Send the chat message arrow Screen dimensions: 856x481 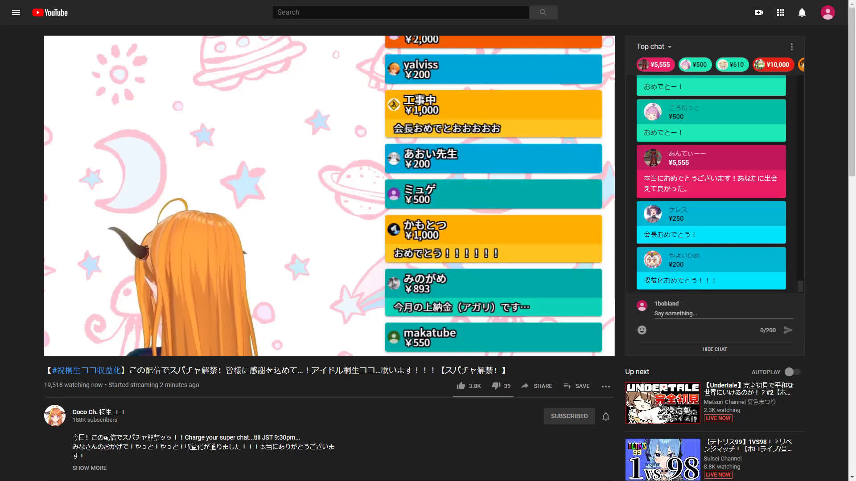coord(788,330)
